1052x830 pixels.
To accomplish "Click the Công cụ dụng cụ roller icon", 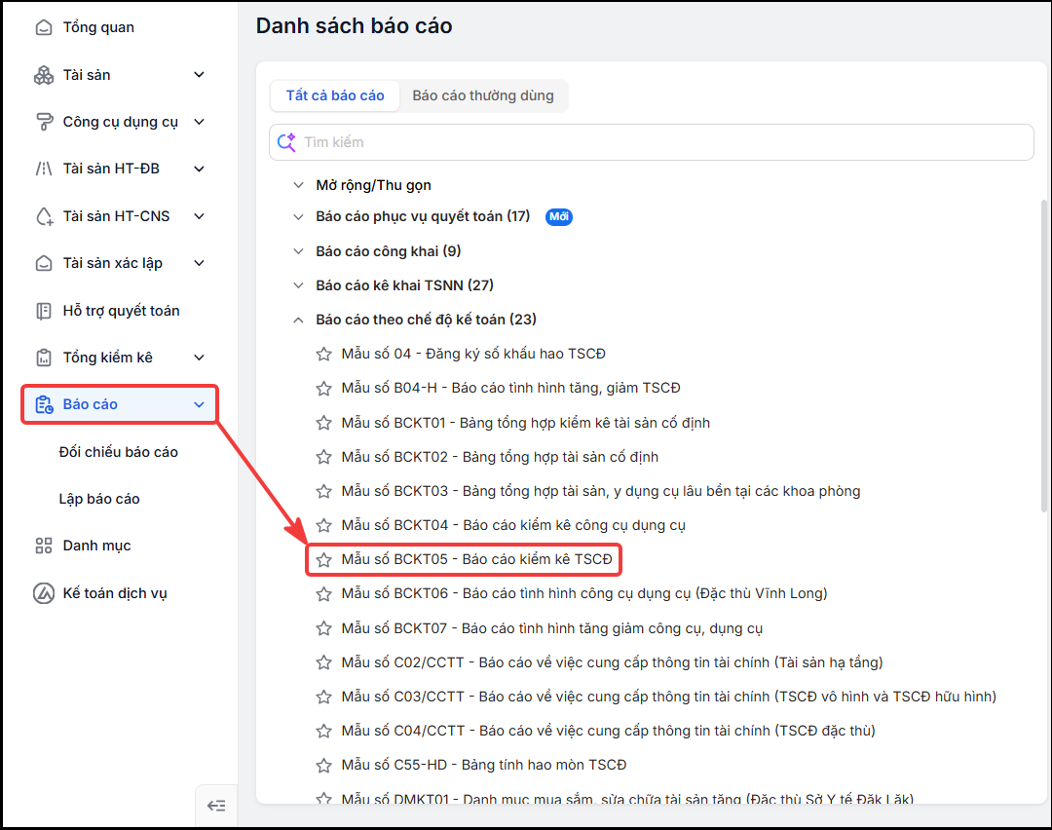I will [x=44, y=122].
